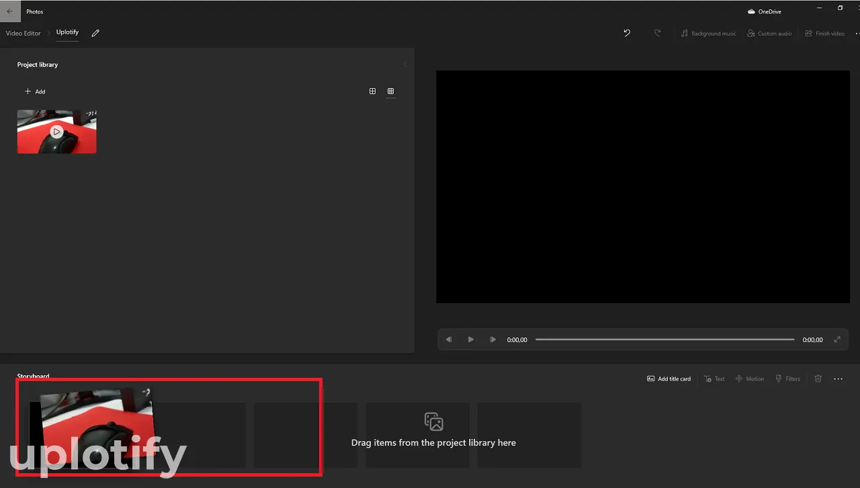Play the preview video
The width and height of the screenshot is (860, 488).
click(x=470, y=339)
